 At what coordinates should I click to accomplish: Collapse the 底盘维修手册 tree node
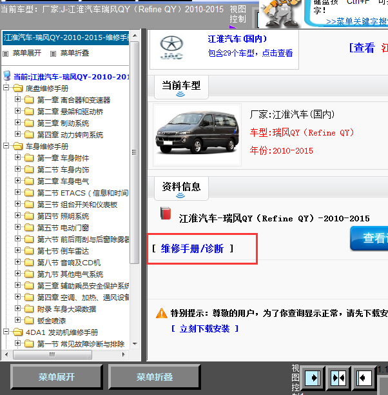(6, 88)
